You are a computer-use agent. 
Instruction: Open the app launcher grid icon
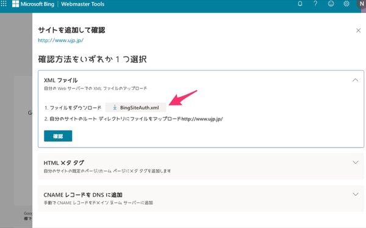point(4,4)
